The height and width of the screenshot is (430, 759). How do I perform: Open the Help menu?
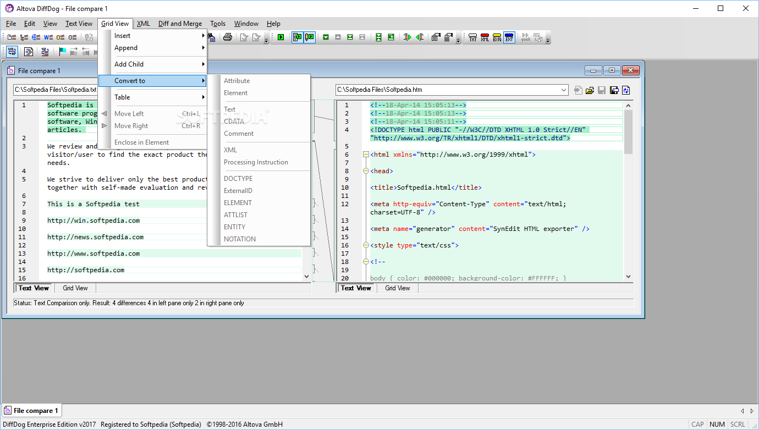273,24
